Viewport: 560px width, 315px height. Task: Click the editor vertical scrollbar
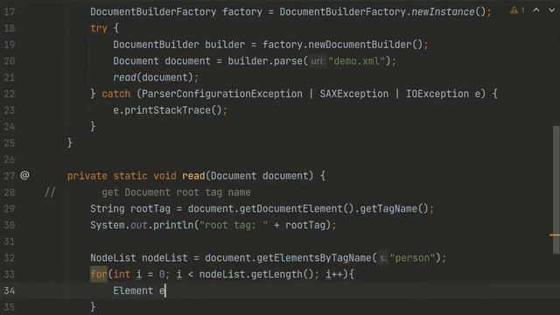pos(556,190)
